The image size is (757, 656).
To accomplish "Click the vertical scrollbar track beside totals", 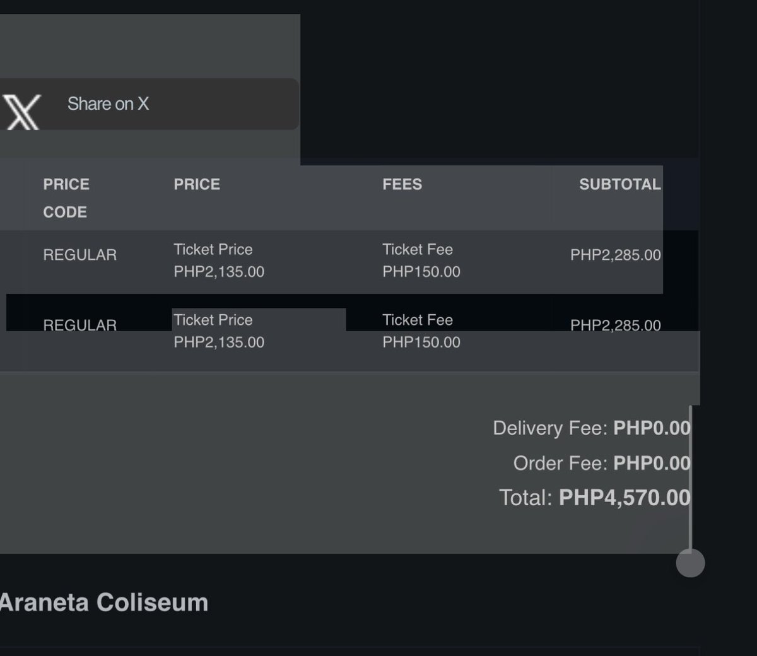I will point(691,478).
